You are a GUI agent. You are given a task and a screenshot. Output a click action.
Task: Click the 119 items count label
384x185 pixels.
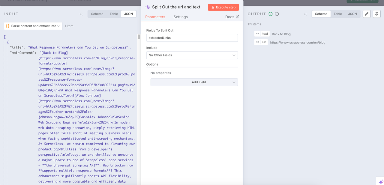pyautogui.click(x=254, y=24)
